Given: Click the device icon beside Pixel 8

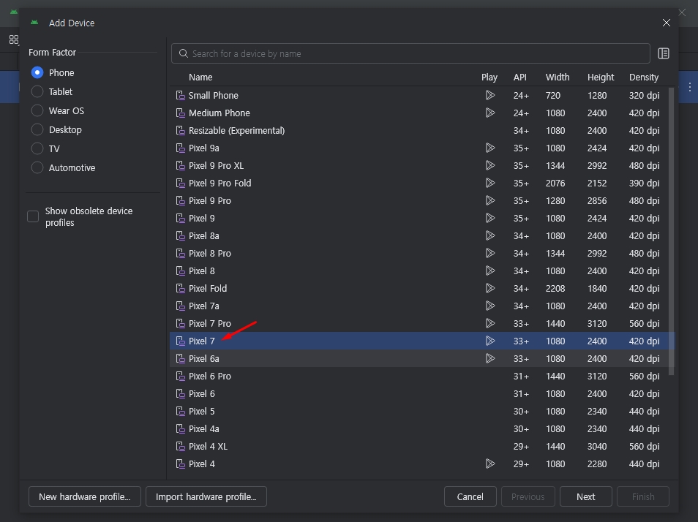Looking at the screenshot, I should [180, 271].
